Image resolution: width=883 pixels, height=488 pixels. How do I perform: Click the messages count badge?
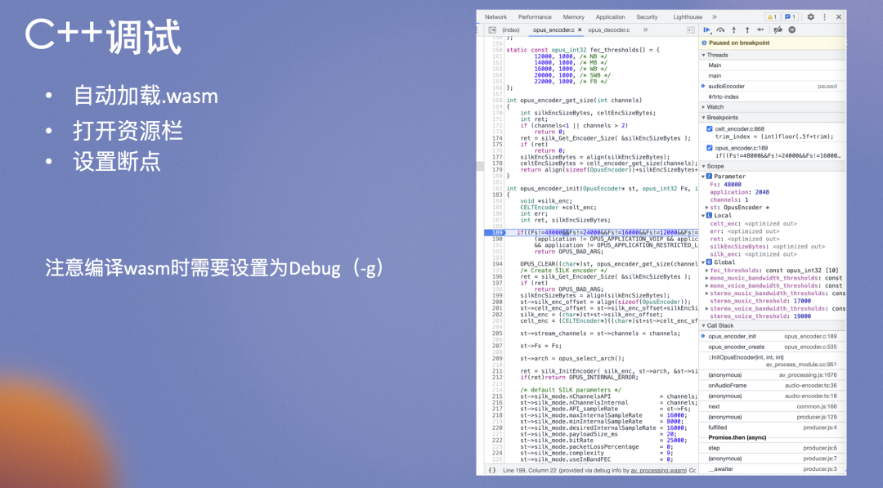pos(790,17)
